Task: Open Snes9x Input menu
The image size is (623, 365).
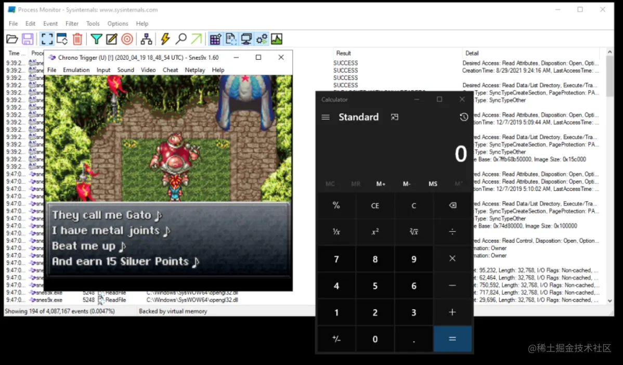Action: click(x=103, y=70)
